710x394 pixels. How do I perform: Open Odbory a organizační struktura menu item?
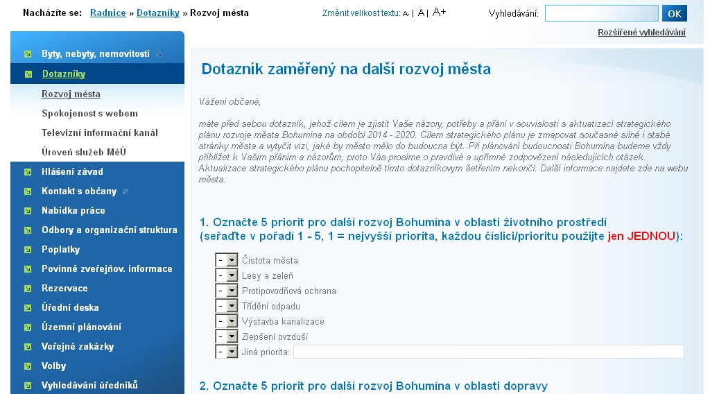coord(110,230)
